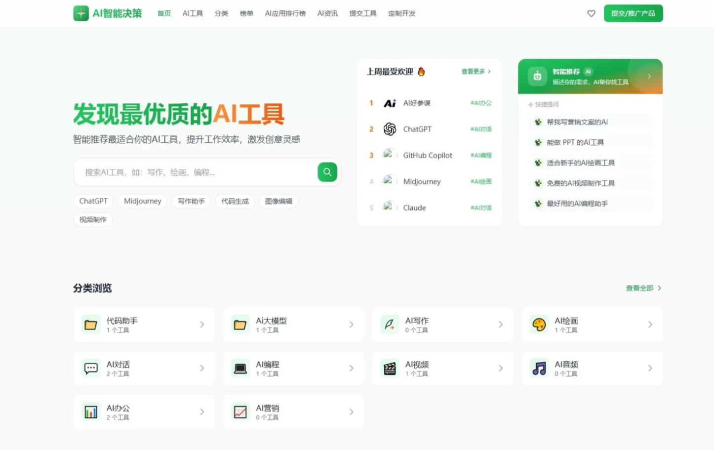Click the 提交/推广产品 button
Viewport: 714px width, 450px height.
point(633,13)
